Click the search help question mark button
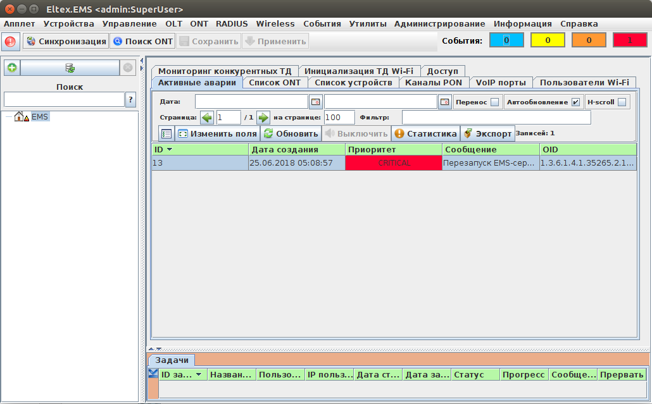 pos(130,100)
